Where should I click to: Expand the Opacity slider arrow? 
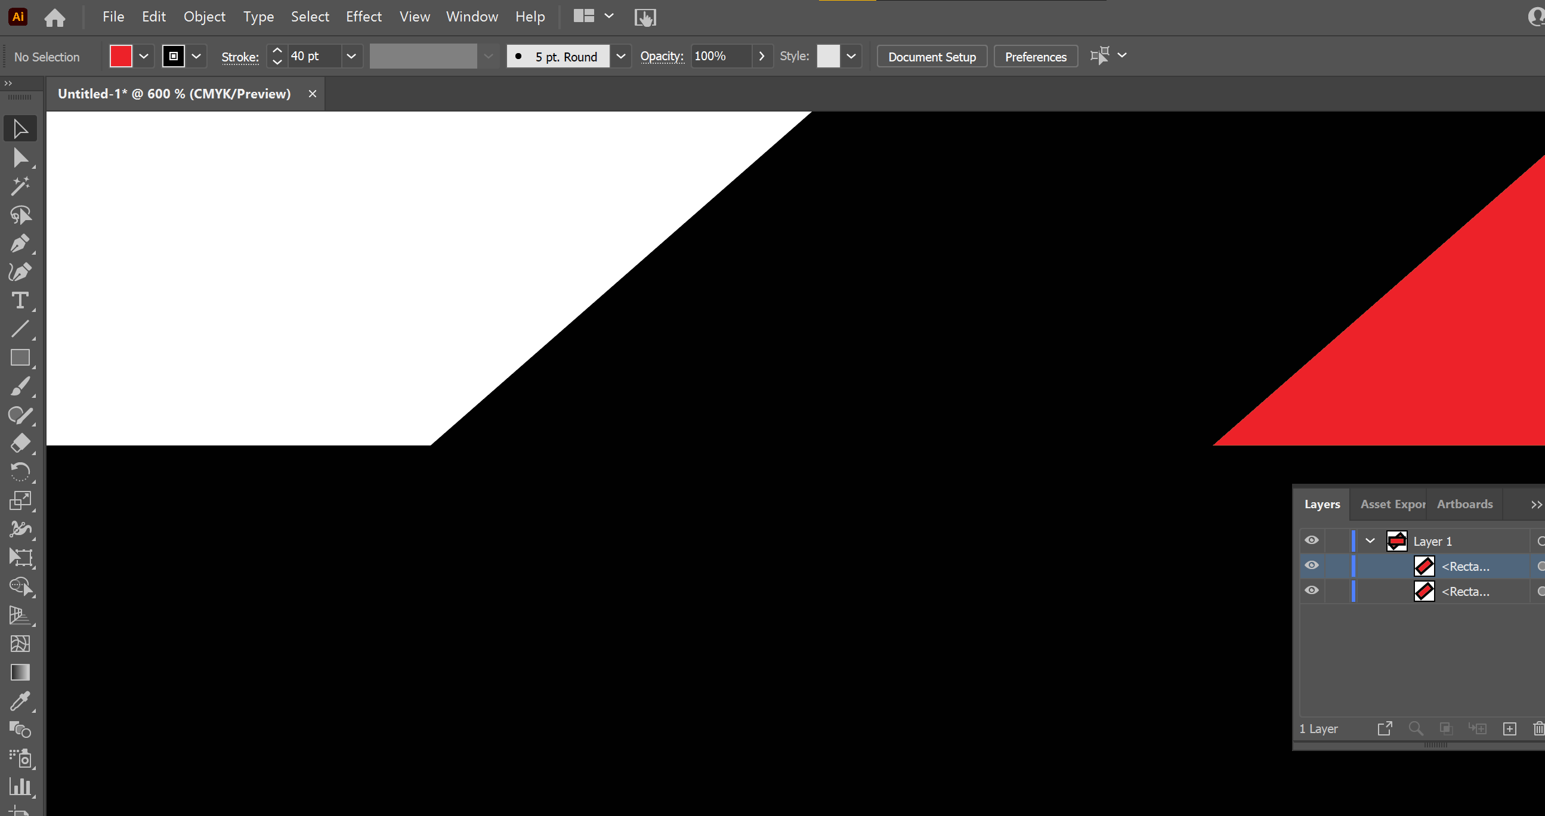(x=762, y=56)
